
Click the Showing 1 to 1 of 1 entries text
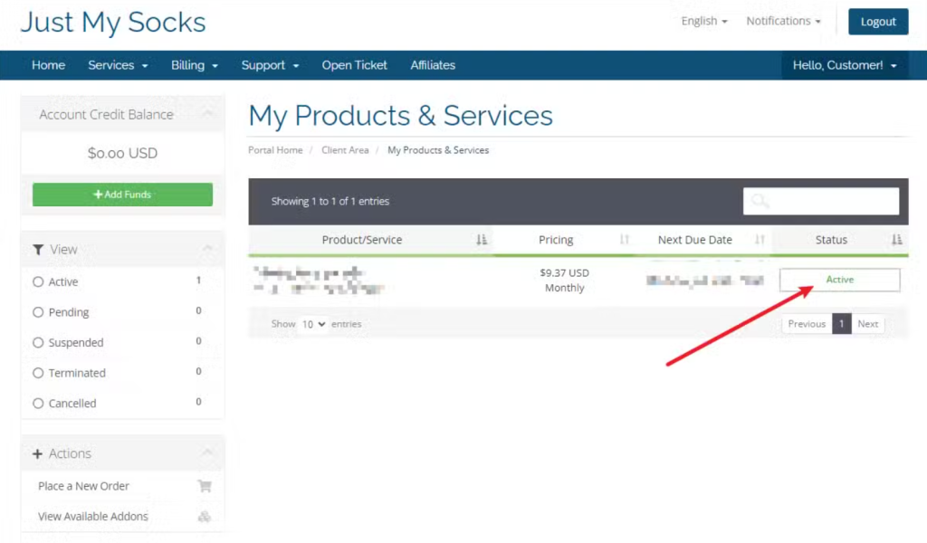pos(330,202)
